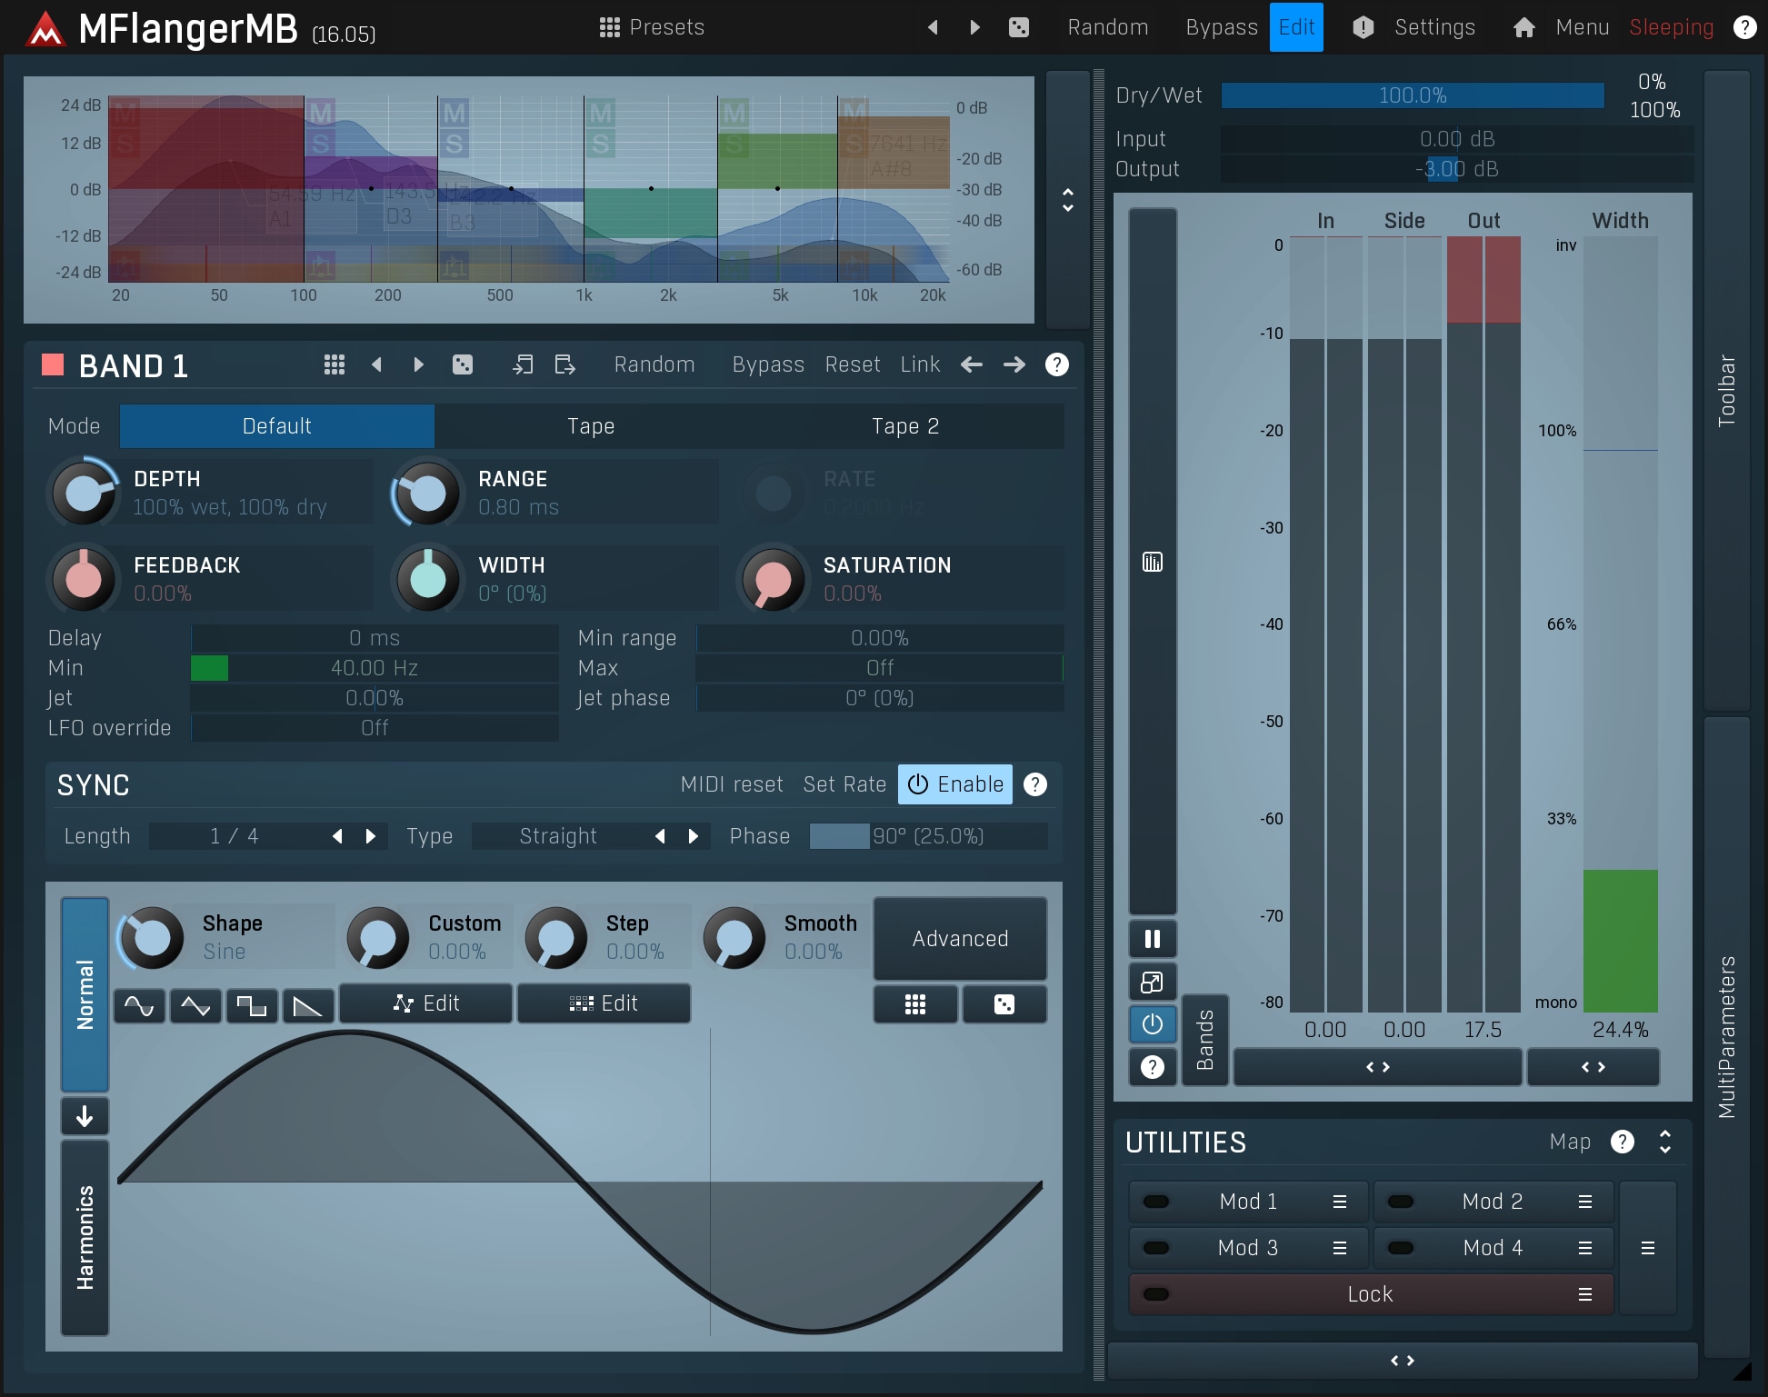Toggle the Sync Enable button

coord(955,784)
